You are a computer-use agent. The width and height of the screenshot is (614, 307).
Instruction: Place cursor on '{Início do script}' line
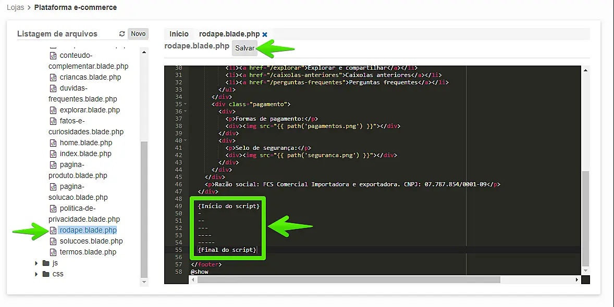[229, 206]
